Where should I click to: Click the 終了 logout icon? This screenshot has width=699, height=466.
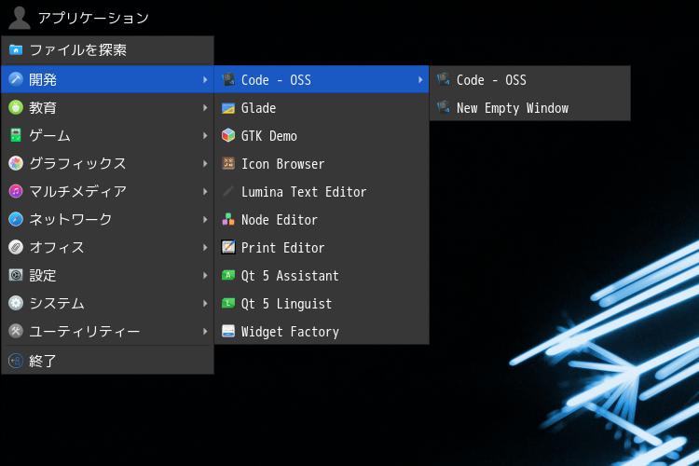[x=16, y=361]
